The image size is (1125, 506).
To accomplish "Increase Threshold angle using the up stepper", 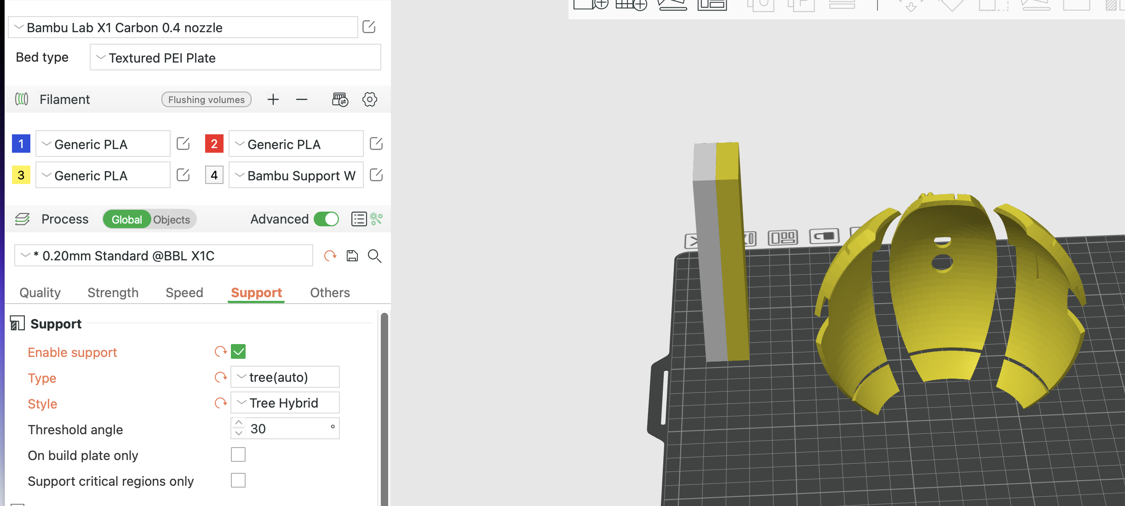I will (238, 423).
